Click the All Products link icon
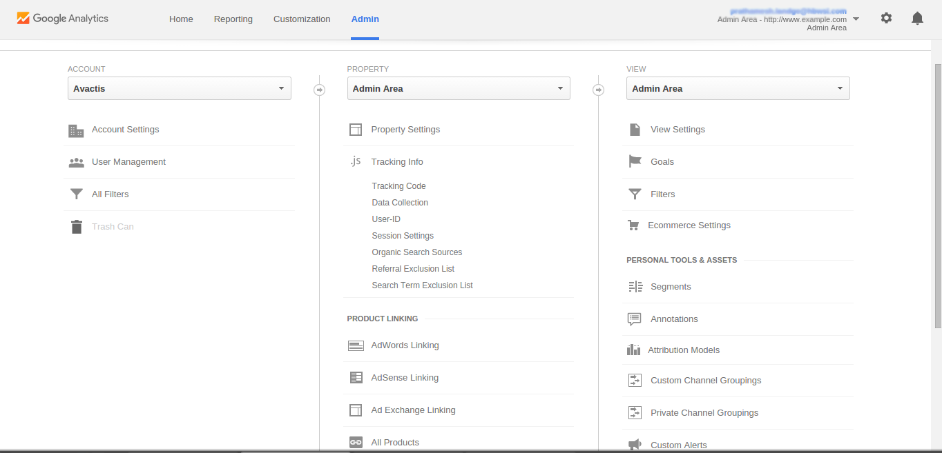Image resolution: width=942 pixels, height=453 pixels. (356, 443)
